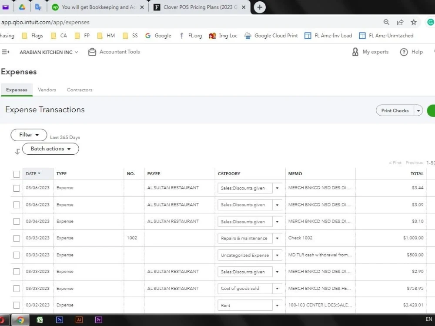Expand category dropdown for $3.44 row
The image size is (435, 326).
[x=277, y=188]
